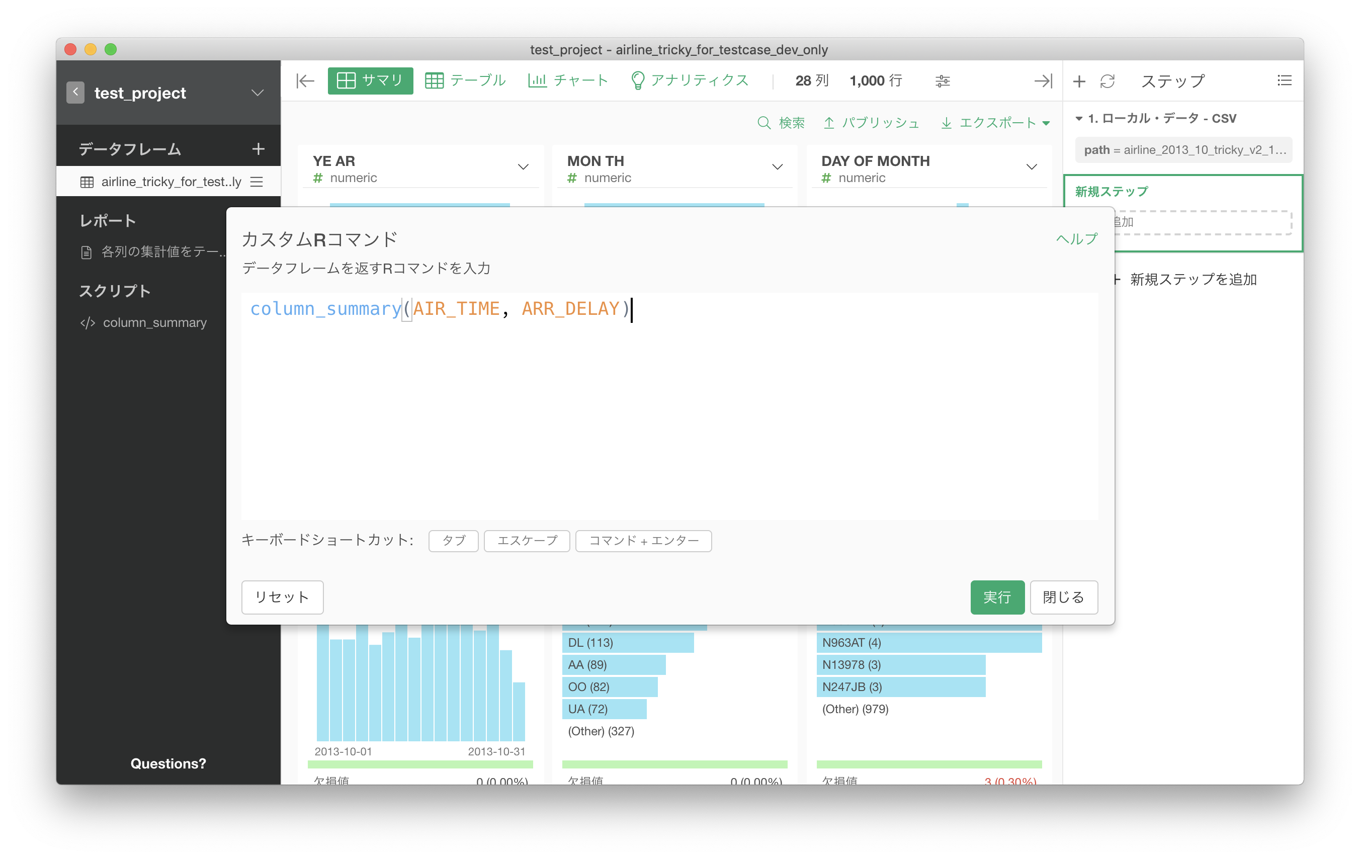Screen dimensions: 1360x859
Task: Collapse right panel with arrow icon
Action: [x=1043, y=81]
